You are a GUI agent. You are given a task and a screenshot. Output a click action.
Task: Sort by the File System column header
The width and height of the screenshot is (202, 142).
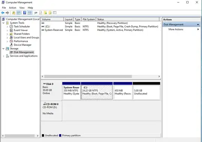(x=89, y=19)
